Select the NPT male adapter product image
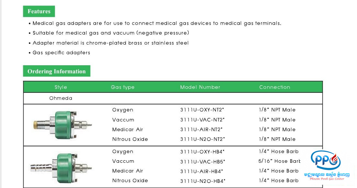The height and width of the screenshot is (188, 357). click(62, 125)
